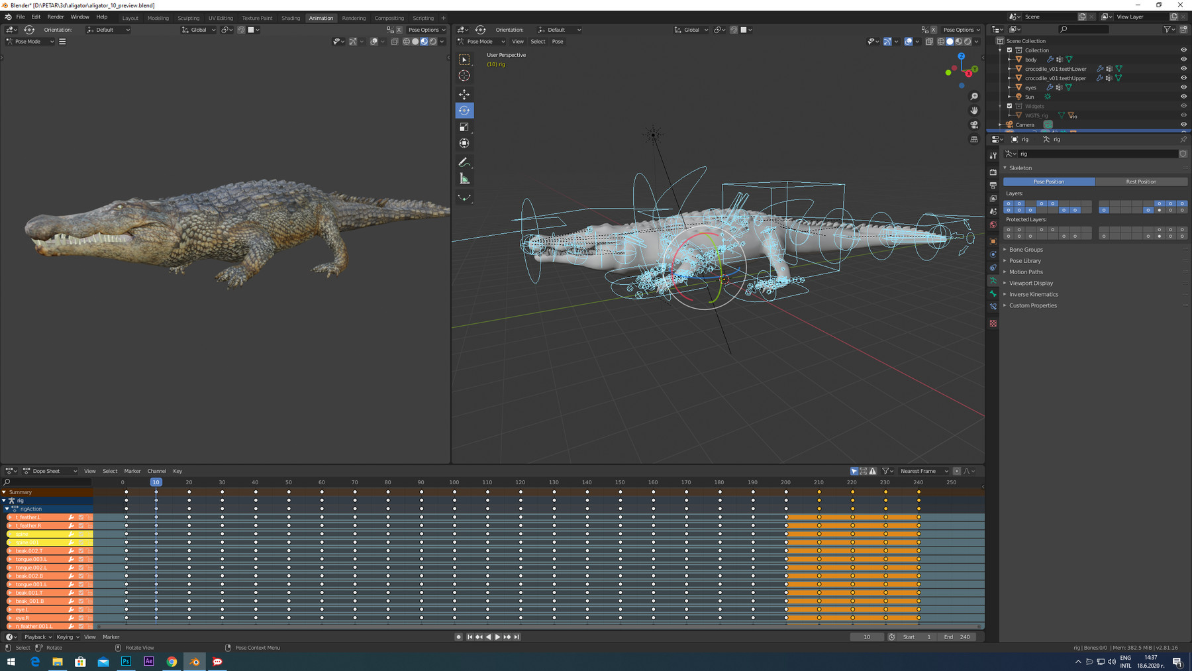This screenshot has height=671, width=1192.
Task: Open the World properties tab
Action: pos(993,223)
